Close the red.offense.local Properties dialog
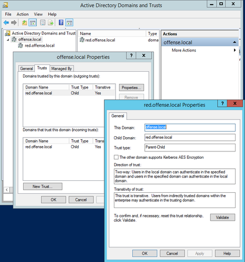Viewport: 245px width, 262px height. [235, 103]
